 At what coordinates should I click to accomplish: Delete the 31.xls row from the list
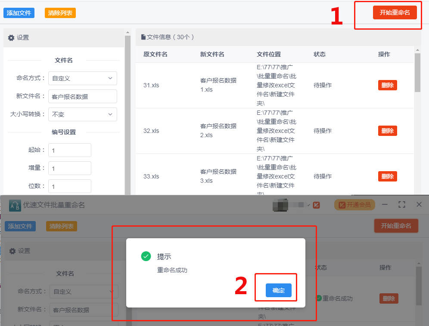pyautogui.click(x=387, y=85)
